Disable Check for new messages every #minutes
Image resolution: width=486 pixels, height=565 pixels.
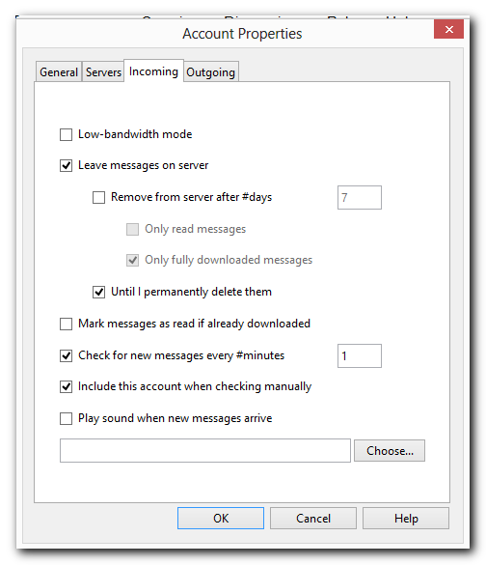66,355
